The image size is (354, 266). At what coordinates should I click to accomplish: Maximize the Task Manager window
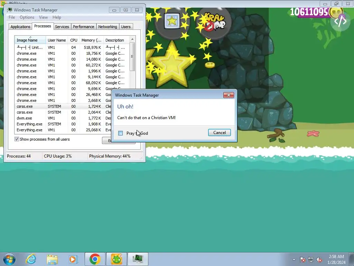click(125, 10)
